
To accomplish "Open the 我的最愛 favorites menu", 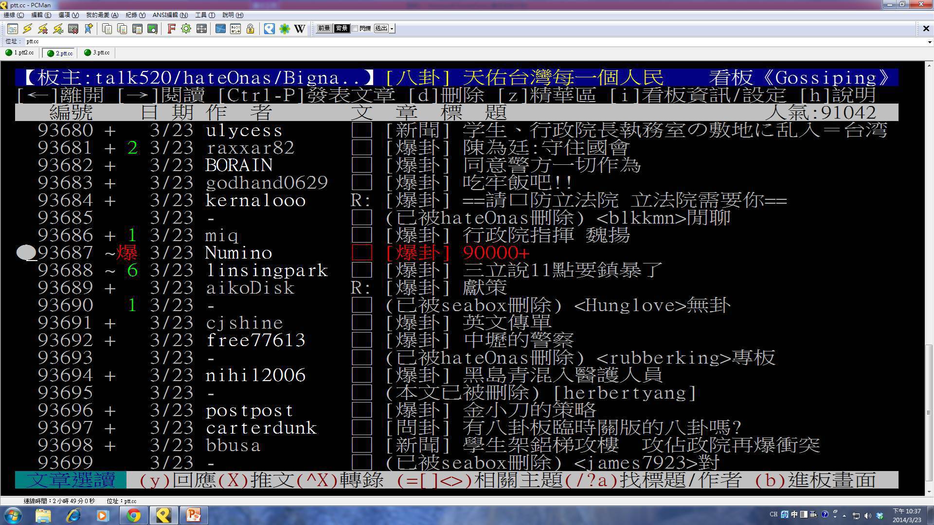I will click(102, 15).
